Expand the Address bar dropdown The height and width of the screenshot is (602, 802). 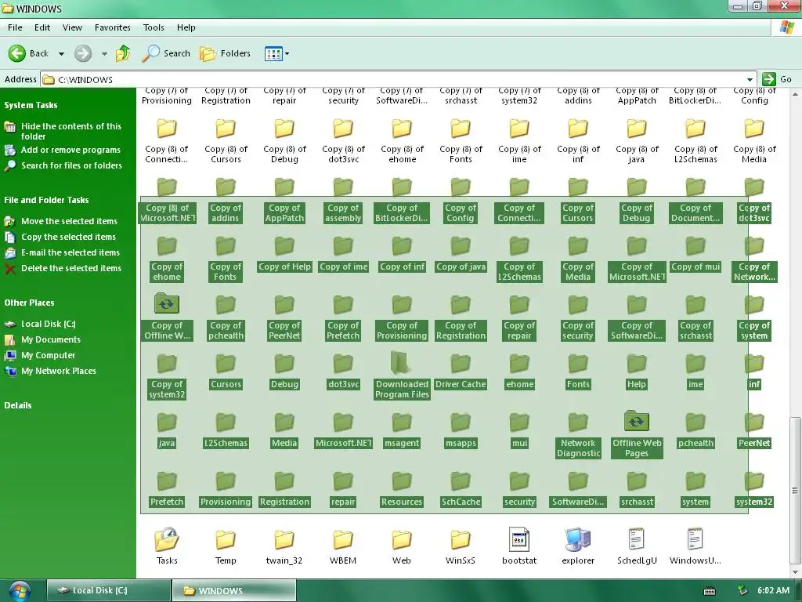pyautogui.click(x=750, y=79)
